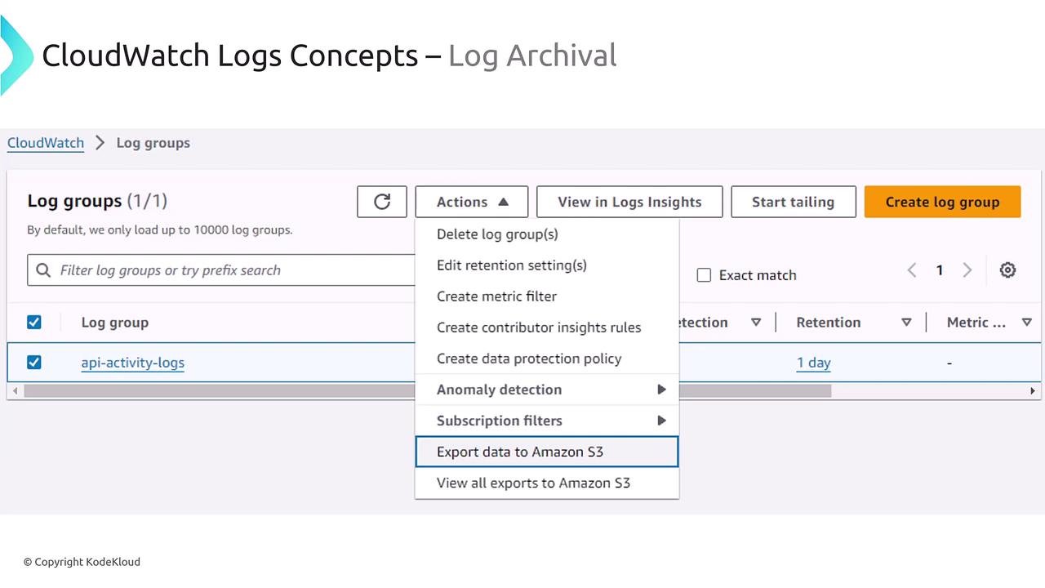Sort by the Metric column arrow
The width and height of the screenshot is (1045, 588).
[1027, 323]
